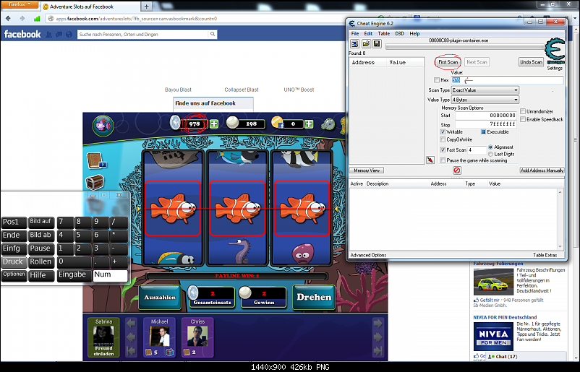The height and width of the screenshot is (372, 580).
Task: Toggle the Fast Scan checkbox
Action: click(x=443, y=150)
